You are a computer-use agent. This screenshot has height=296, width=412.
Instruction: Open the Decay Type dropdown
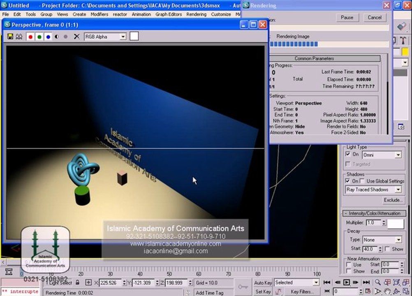pos(398,240)
